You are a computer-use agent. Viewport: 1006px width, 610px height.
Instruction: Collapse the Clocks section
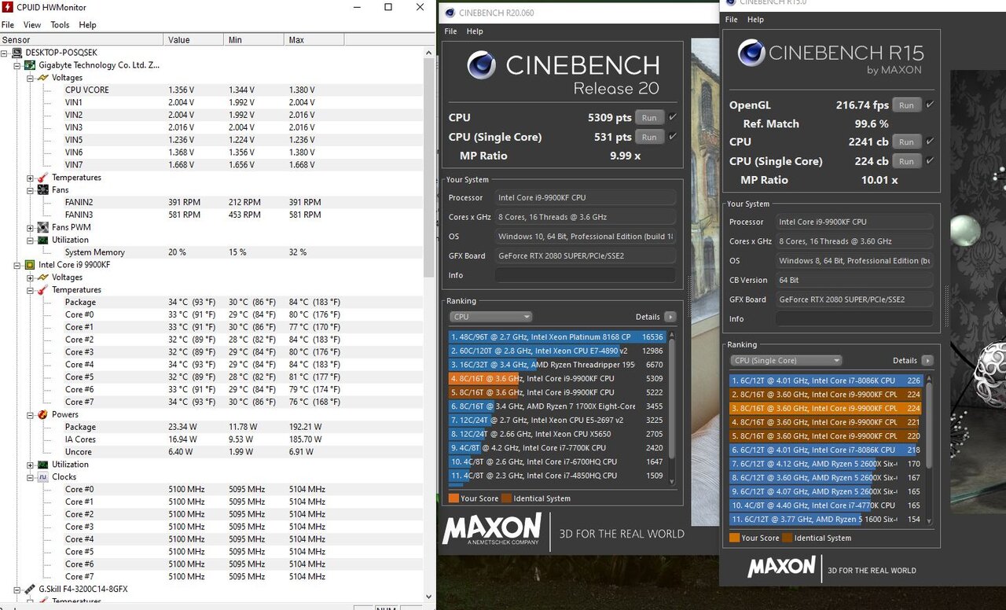tap(31, 476)
